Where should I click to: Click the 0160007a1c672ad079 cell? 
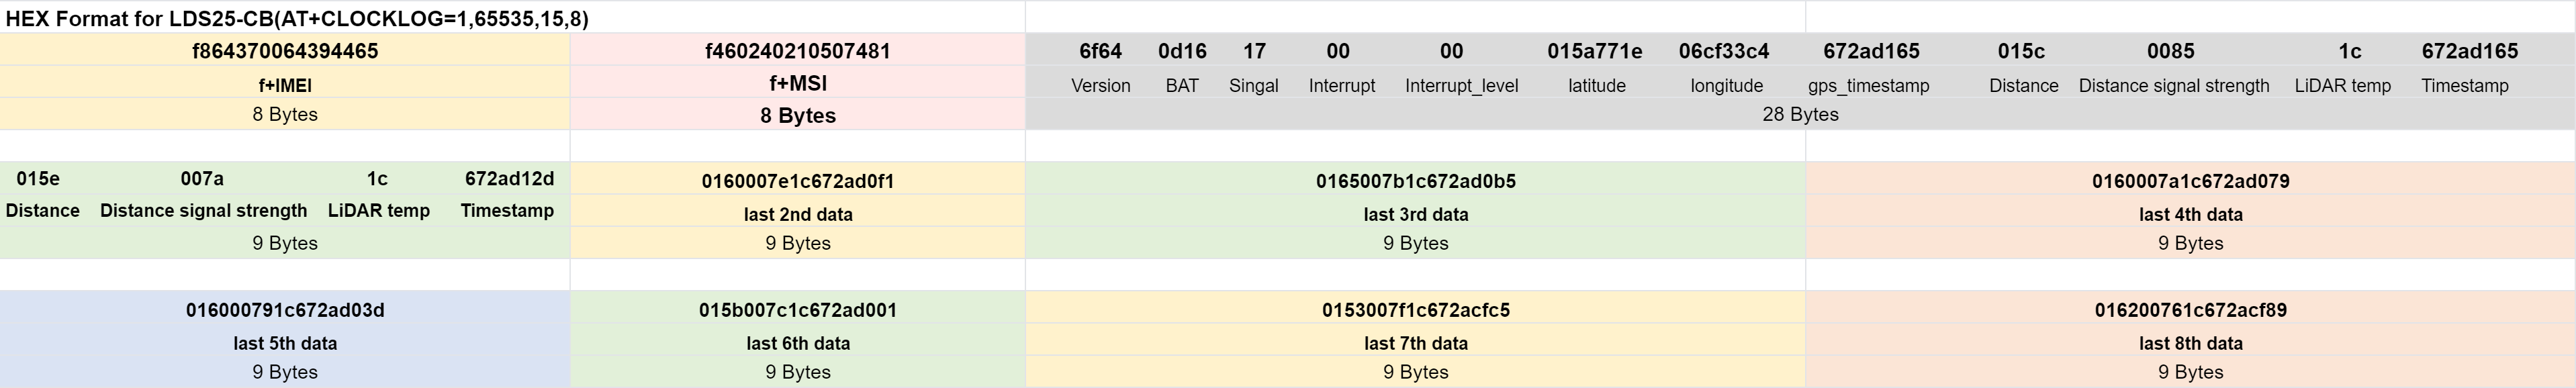pos(2190,181)
